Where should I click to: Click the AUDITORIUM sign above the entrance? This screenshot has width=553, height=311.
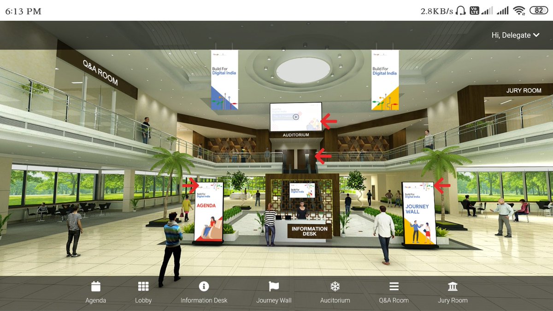click(x=296, y=135)
